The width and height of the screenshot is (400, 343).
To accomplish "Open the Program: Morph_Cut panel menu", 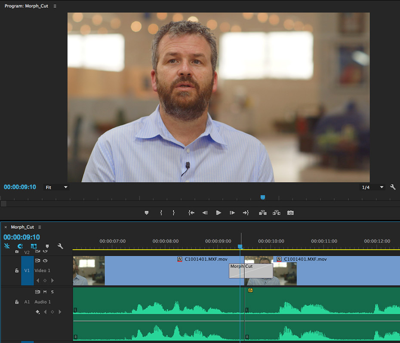I will pyautogui.click(x=55, y=6).
